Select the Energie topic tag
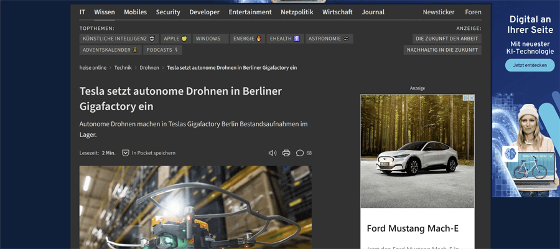The image size is (560, 249). tap(248, 39)
